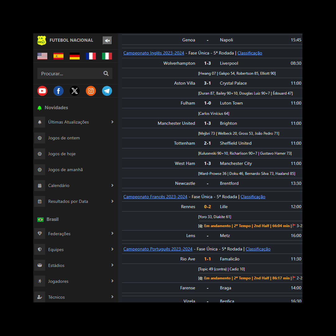Image resolution: width=336 pixels, height=336 pixels.
Task: Click the live ball icon in Rennes match status
Action: pyautogui.click(x=201, y=226)
